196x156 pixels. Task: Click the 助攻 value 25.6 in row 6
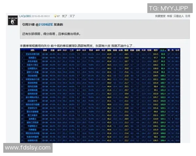click(126, 72)
